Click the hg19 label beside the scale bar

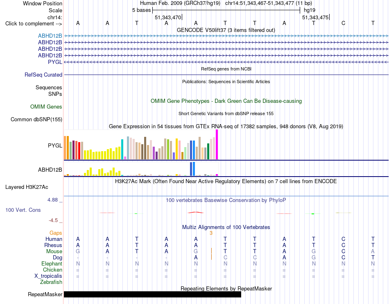point(310,10)
